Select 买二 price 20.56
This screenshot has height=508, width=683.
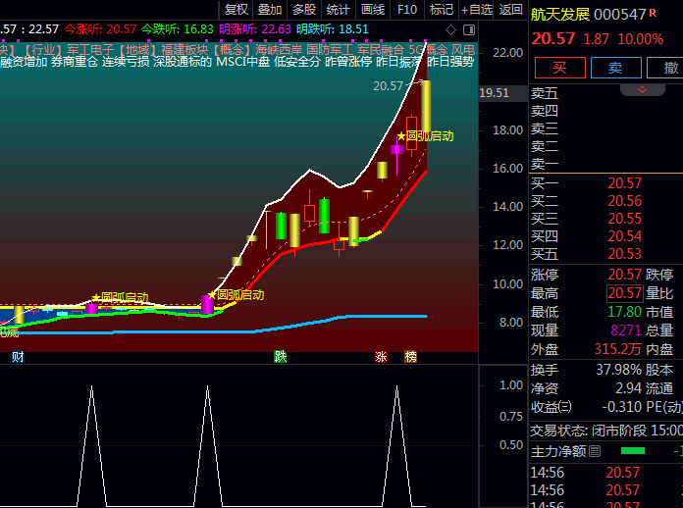(x=625, y=201)
